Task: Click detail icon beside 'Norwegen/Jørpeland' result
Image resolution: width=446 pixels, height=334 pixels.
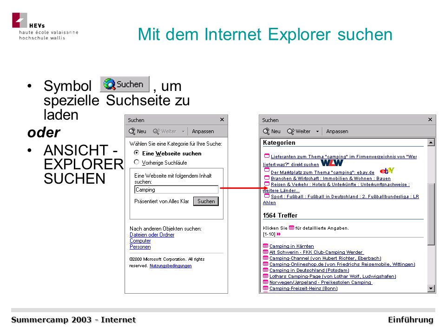Action: 265,282
